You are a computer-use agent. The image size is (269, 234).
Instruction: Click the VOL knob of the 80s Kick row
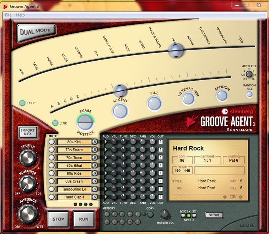[x=152, y=142]
